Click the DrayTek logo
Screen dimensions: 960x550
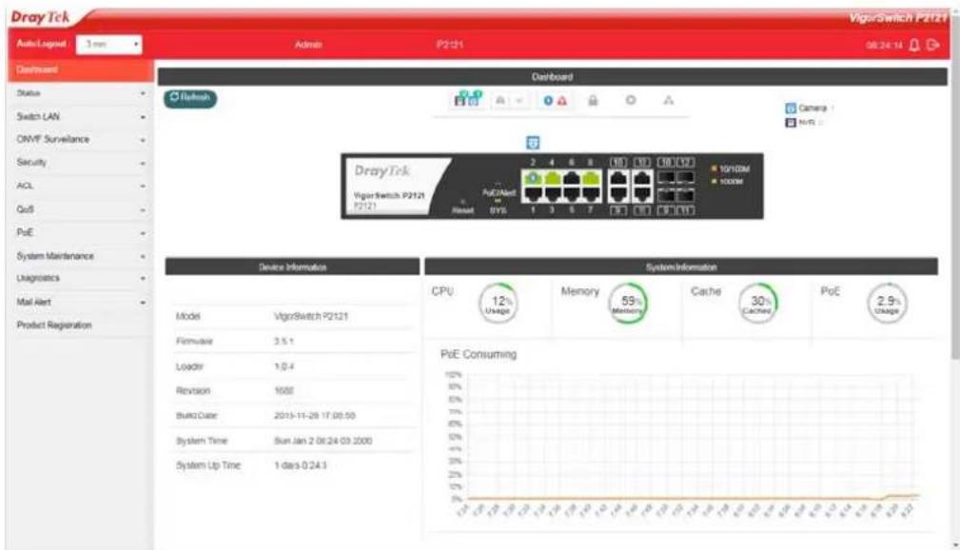click(40, 17)
